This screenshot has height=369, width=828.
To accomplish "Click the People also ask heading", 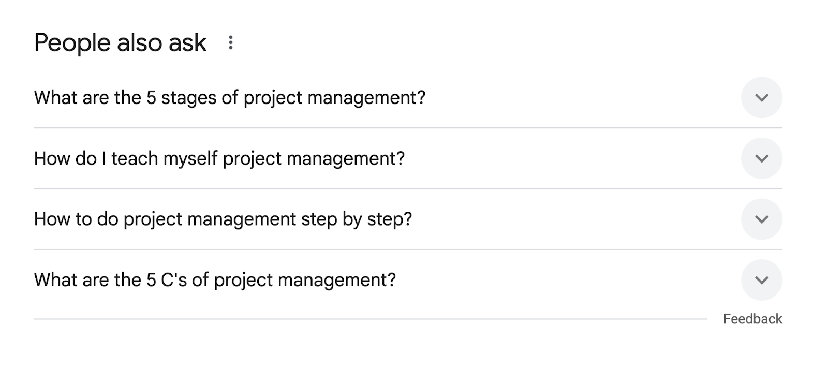I will (x=120, y=42).
